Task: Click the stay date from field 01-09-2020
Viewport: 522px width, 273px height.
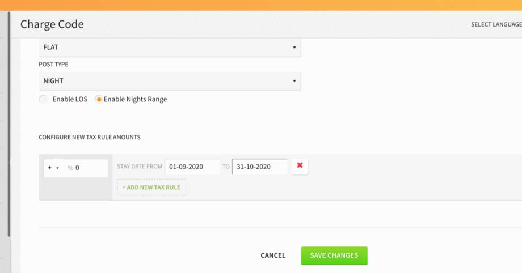Action: pyautogui.click(x=192, y=167)
